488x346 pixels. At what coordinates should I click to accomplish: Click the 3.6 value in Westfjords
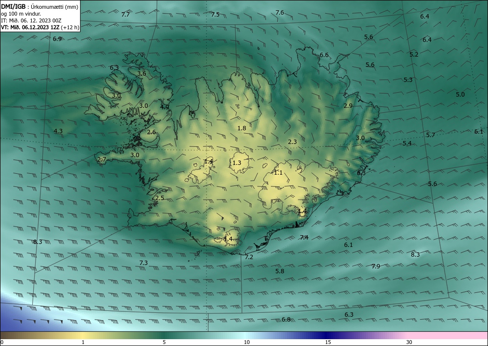pyautogui.click(x=142, y=73)
